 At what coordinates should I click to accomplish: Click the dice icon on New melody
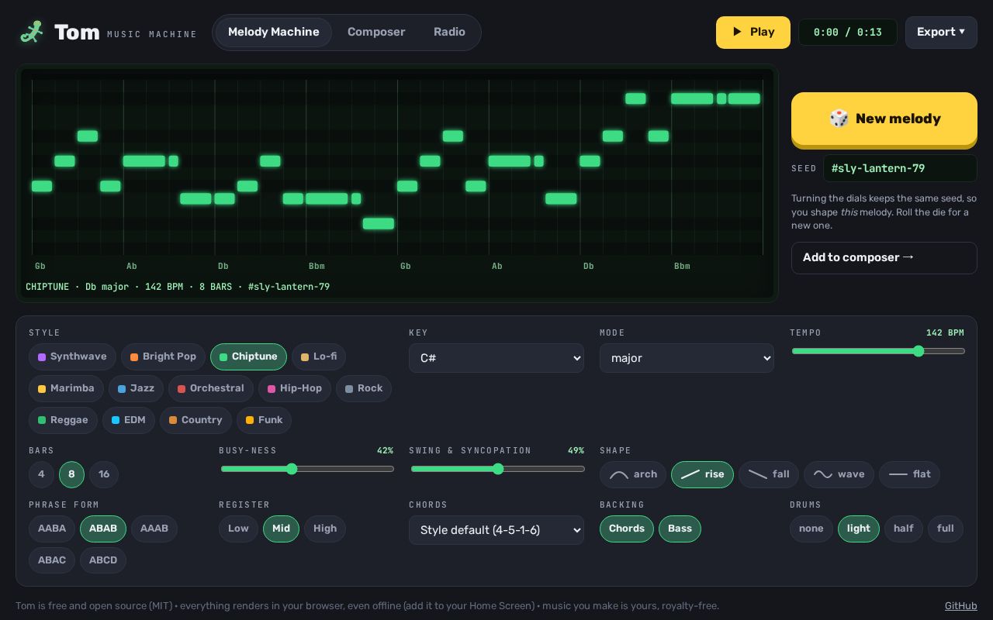pos(839,119)
